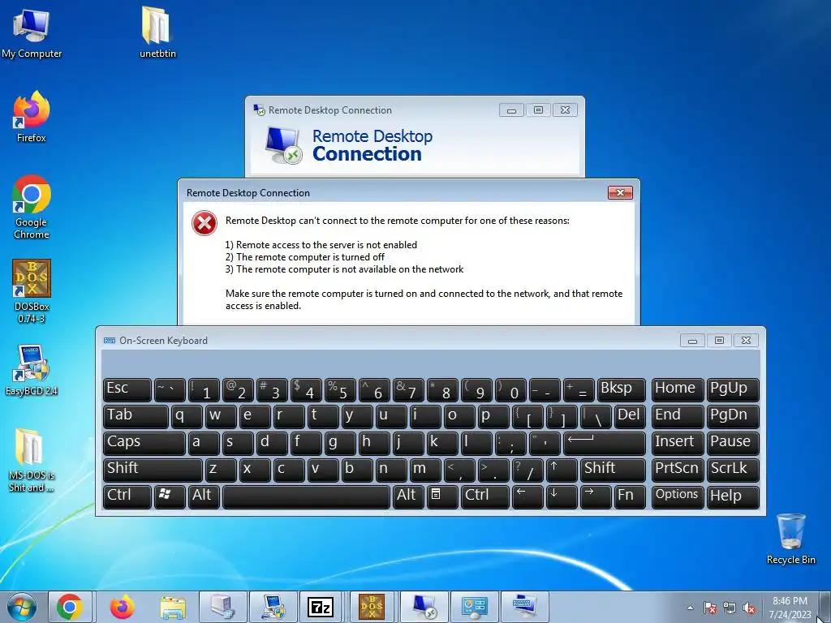Toggle the right Shift key
The height and width of the screenshot is (623, 831).
[613, 470]
